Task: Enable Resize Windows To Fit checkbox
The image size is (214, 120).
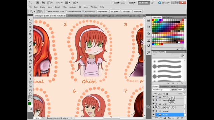Action: pyautogui.click(x=47, y=11)
